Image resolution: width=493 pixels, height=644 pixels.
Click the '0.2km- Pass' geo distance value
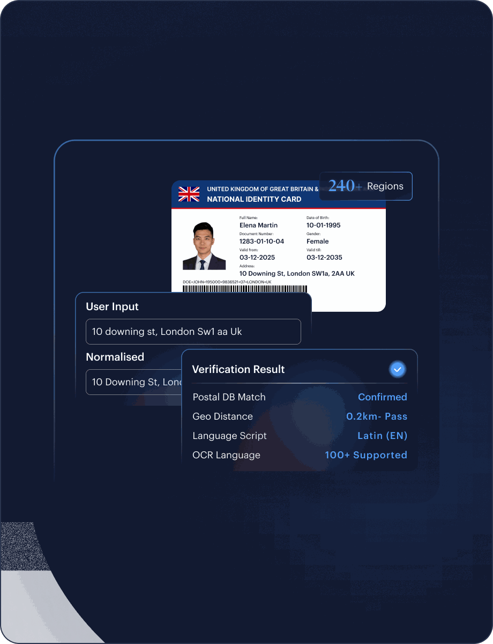pyautogui.click(x=377, y=416)
